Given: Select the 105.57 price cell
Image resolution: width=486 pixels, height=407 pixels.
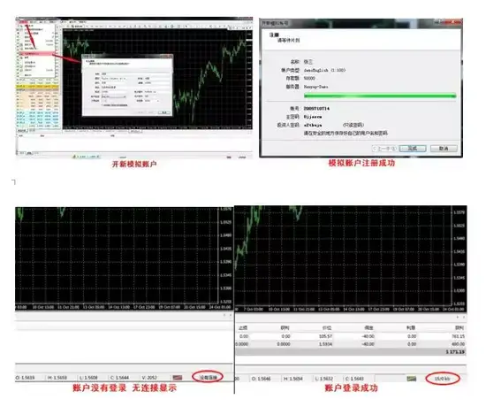Looking at the screenshot, I should [x=325, y=336].
